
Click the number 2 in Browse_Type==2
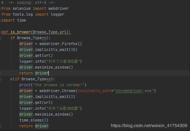coord(52,79)
